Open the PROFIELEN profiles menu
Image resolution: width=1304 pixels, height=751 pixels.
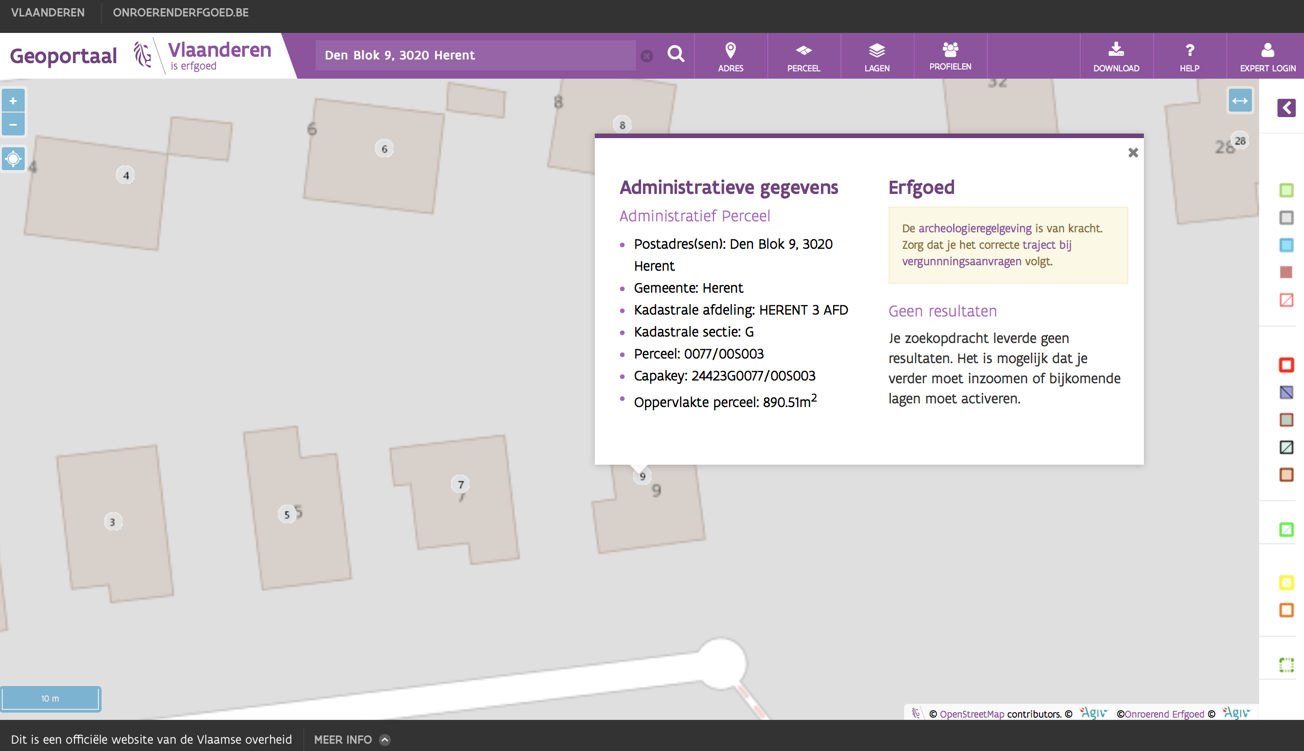pos(949,55)
